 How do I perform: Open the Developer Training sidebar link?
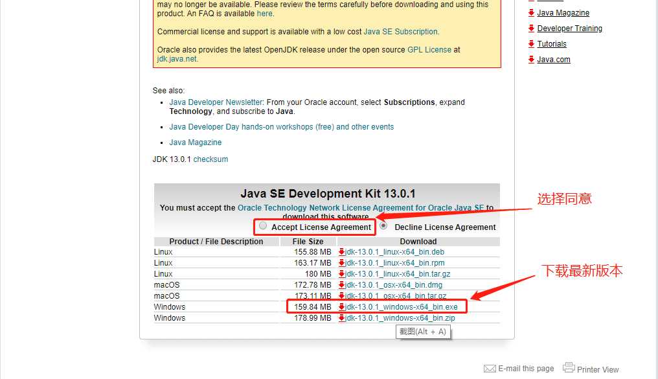click(569, 28)
